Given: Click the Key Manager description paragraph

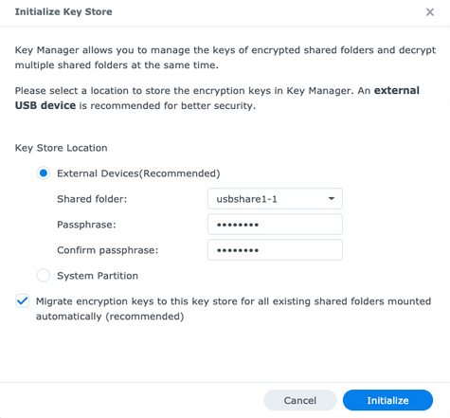Looking at the screenshot, I should coord(225,58).
